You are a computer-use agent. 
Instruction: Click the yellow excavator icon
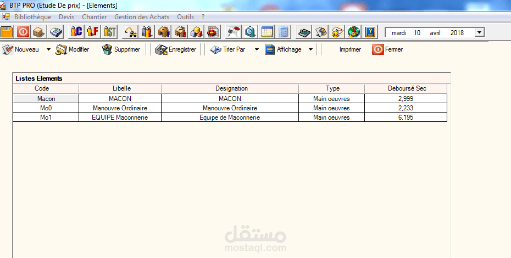(x=130, y=32)
